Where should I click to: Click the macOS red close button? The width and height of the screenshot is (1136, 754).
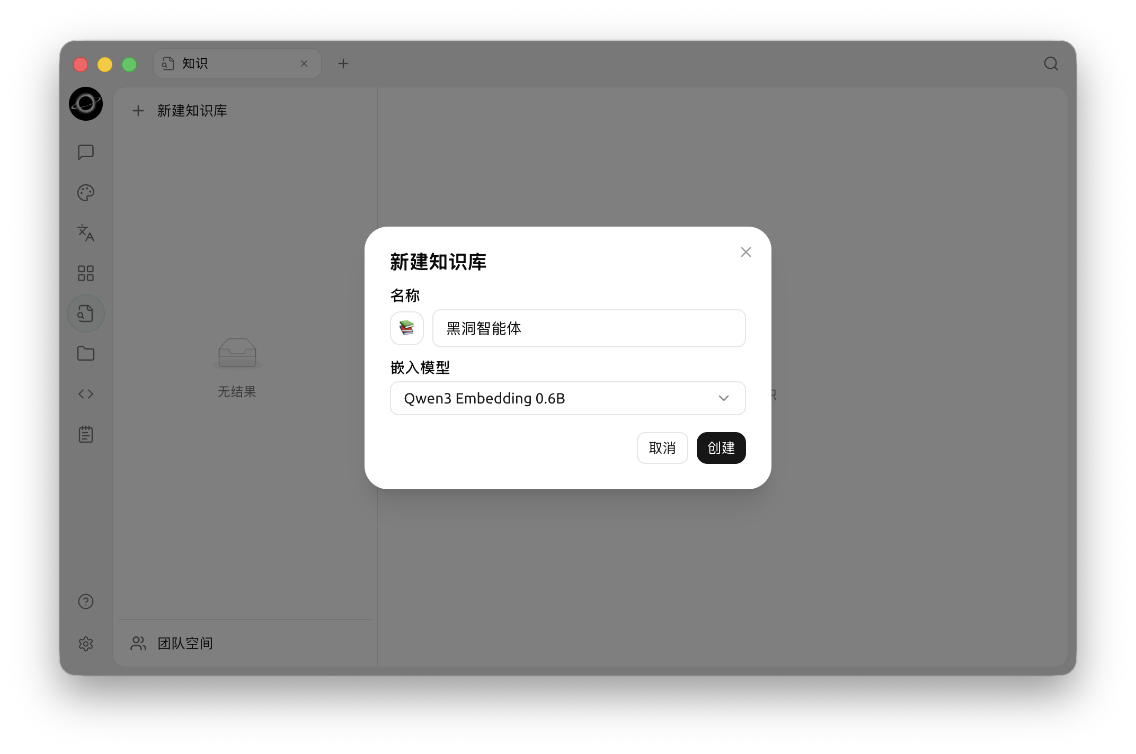[x=81, y=65]
